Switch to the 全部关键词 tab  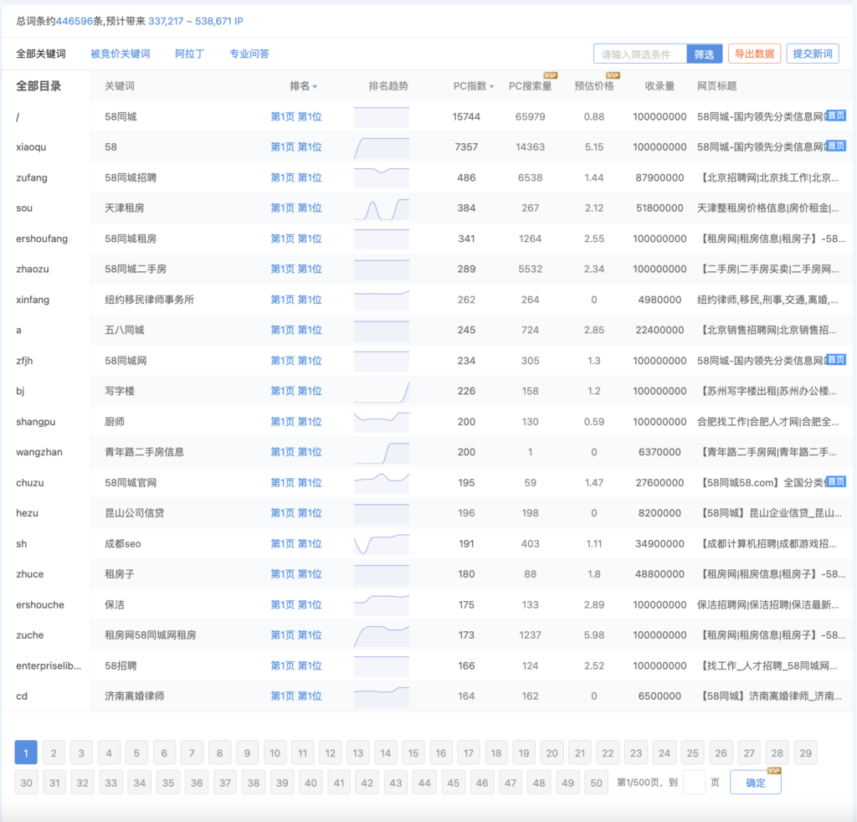(x=41, y=54)
